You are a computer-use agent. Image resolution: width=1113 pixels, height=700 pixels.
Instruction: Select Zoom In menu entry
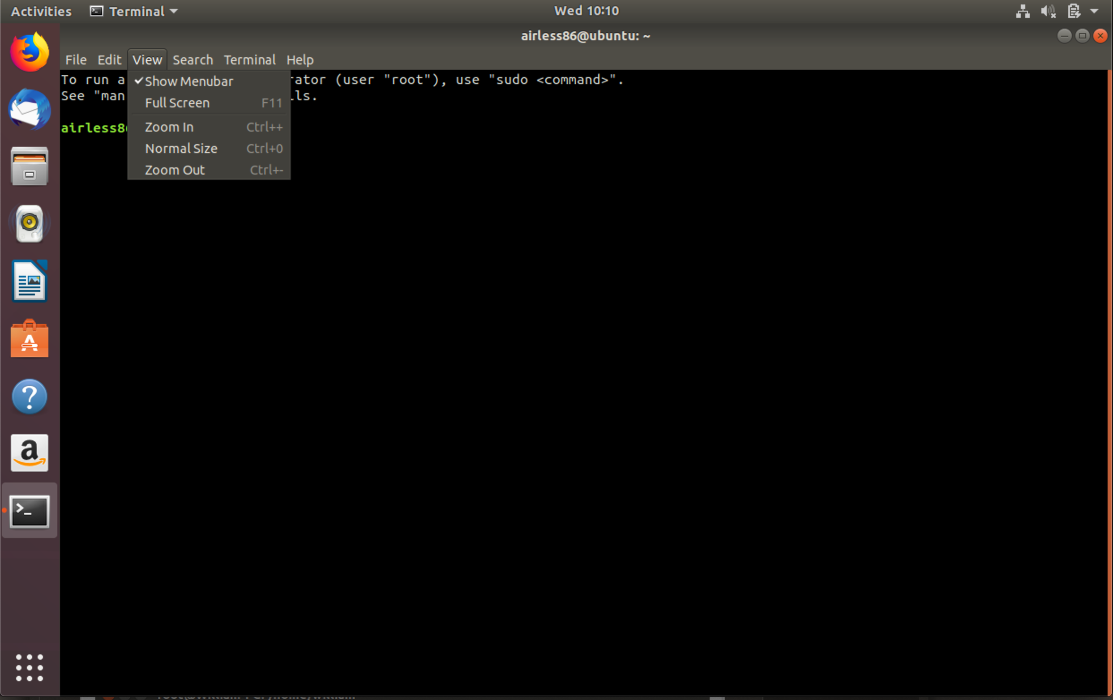169,127
